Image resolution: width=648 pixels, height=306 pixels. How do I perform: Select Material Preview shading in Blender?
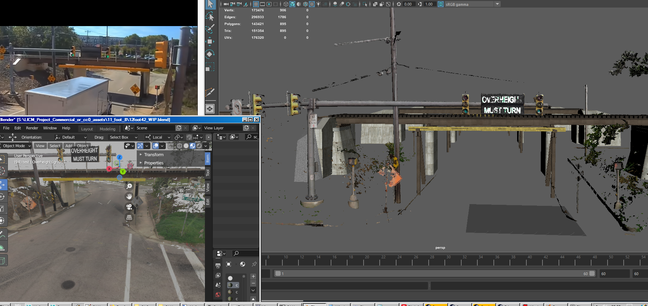[x=193, y=146]
